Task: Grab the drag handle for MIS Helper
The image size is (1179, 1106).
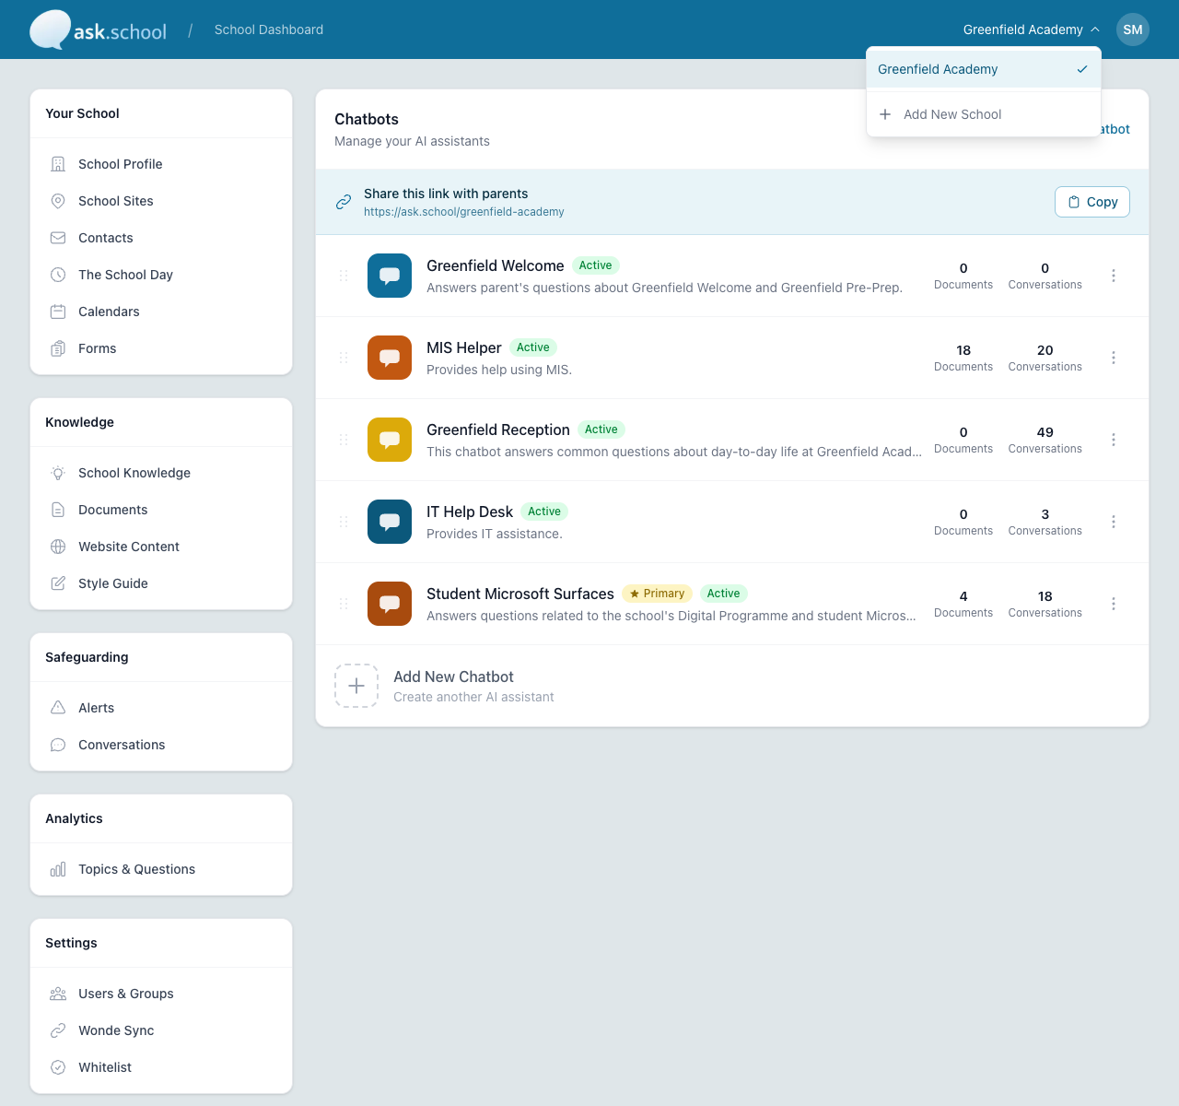Action: (344, 358)
